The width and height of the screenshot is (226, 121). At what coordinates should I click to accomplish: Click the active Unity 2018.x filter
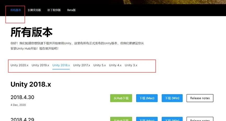point(61,65)
